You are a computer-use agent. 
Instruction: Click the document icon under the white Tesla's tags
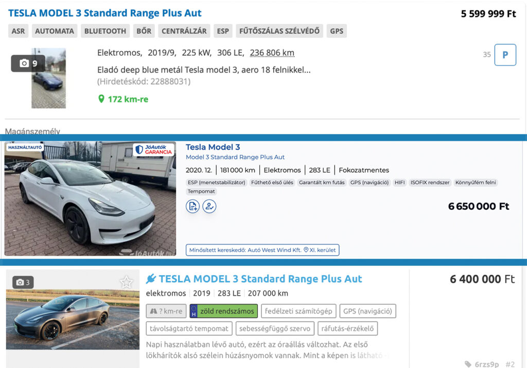(x=192, y=207)
